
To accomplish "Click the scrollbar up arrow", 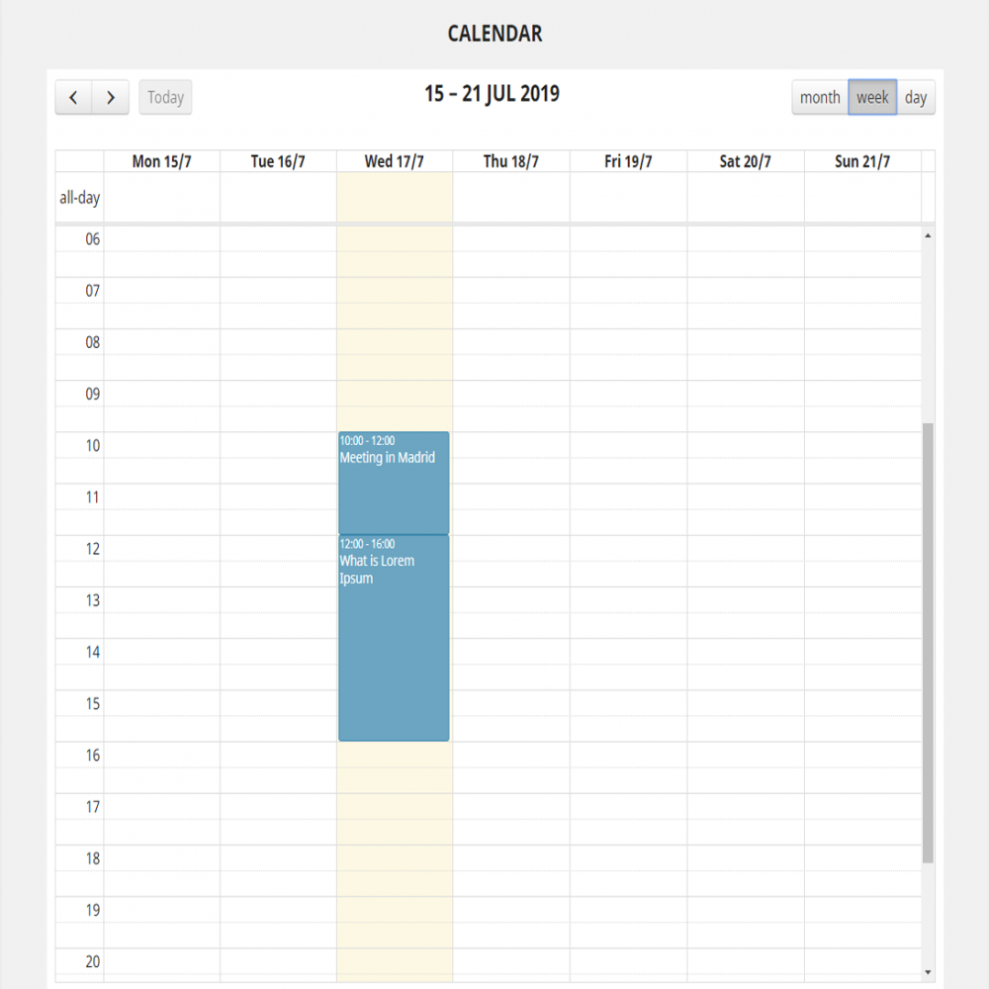I will click(928, 235).
